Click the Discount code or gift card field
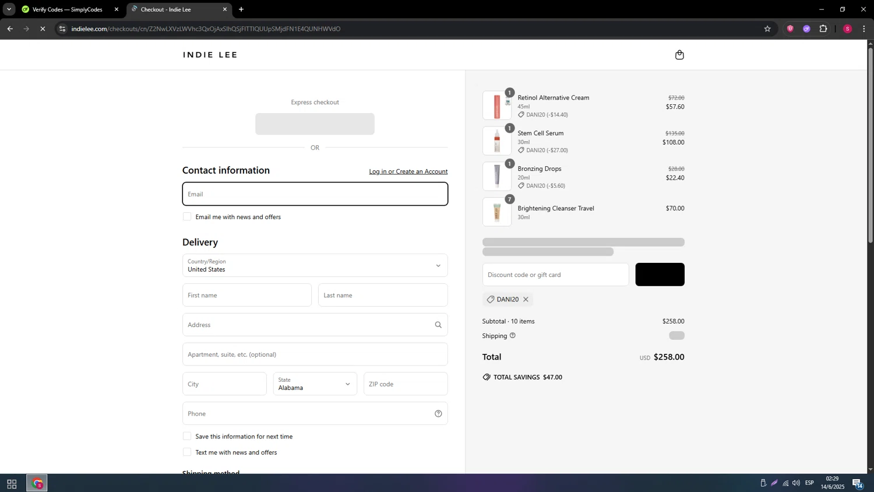 coord(556,275)
